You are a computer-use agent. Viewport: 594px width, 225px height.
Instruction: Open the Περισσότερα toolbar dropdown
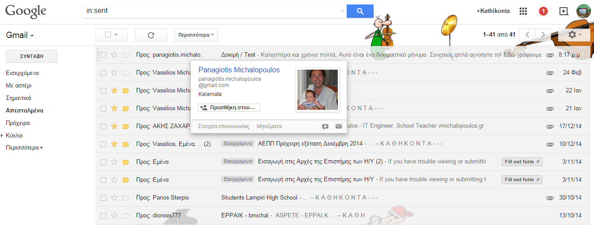(x=196, y=35)
